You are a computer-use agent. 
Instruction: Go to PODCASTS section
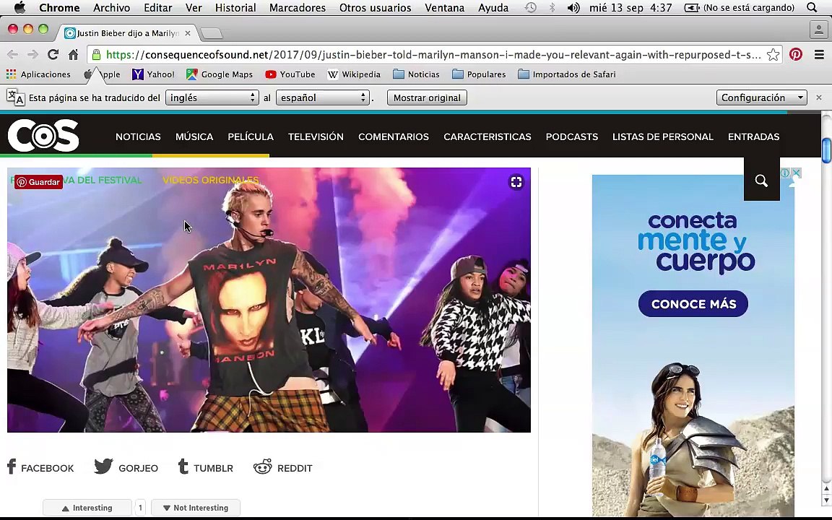571,136
